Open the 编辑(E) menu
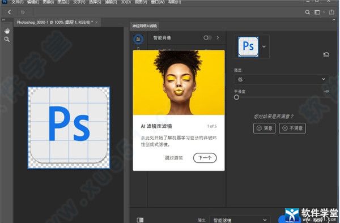This screenshot has height=223, width=340. (x=33, y=2)
